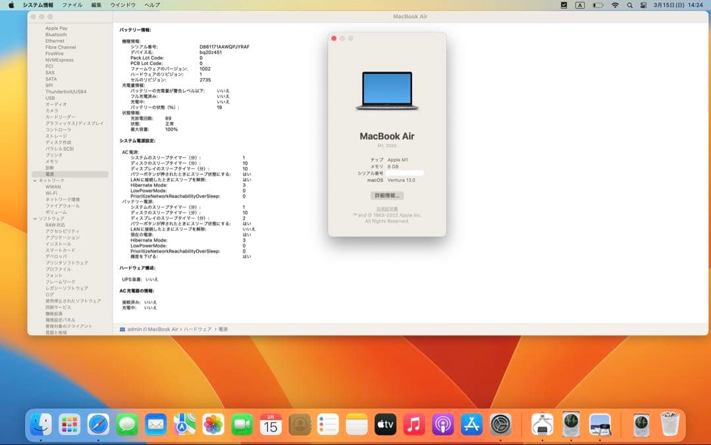Open ファイル menu

coord(72,5)
